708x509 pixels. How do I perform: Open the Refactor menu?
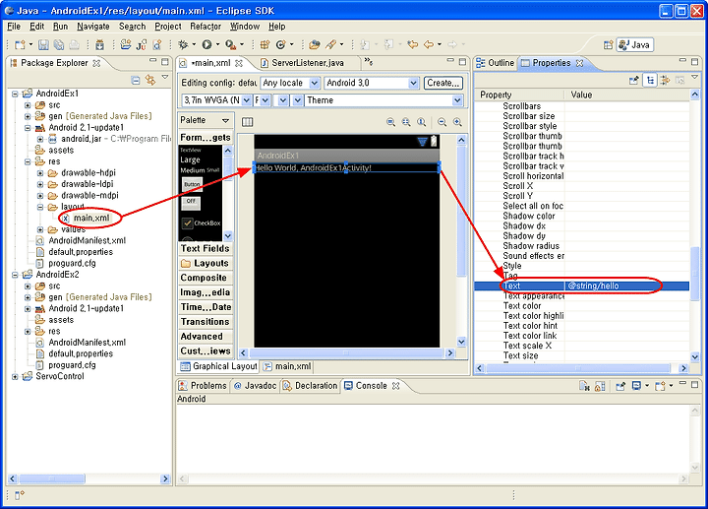click(206, 27)
